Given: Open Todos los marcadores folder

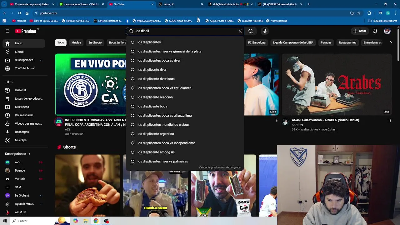Looking at the screenshot, I should pos(382,21).
